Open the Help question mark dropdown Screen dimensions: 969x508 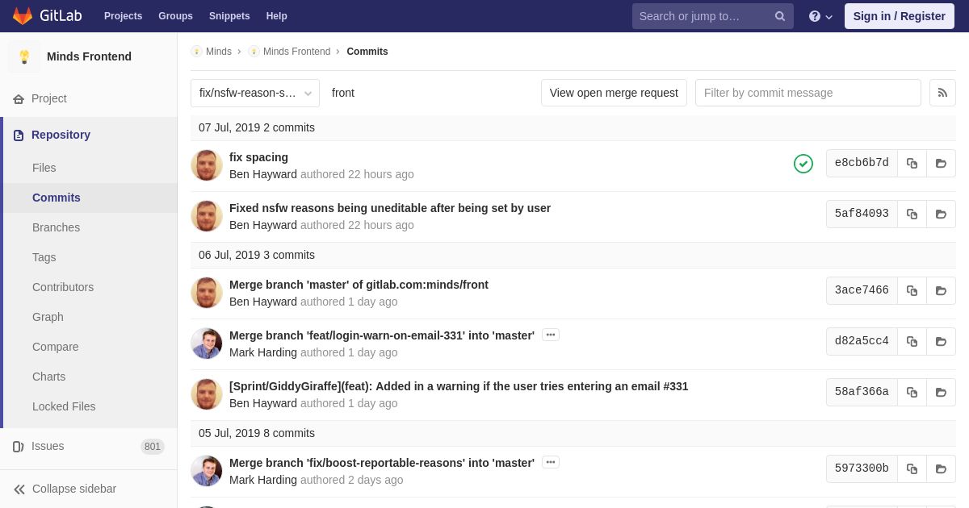click(x=820, y=16)
